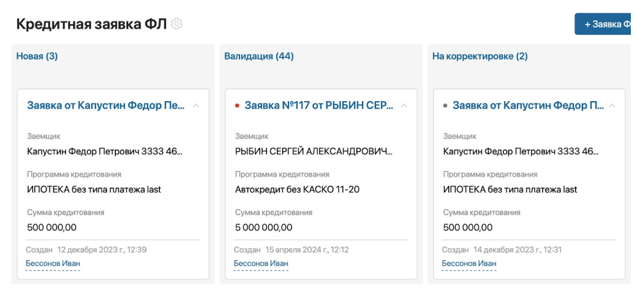637x299 pixels.
Task: Open the Валидация (44) column header
Action: pos(259,56)
